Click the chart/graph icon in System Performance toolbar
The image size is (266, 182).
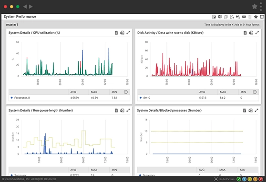(x=226, y=17)
